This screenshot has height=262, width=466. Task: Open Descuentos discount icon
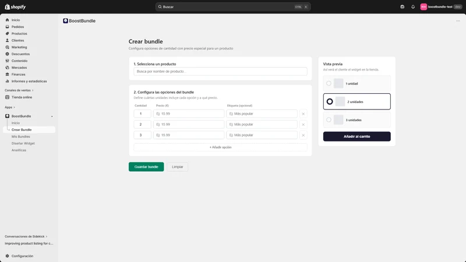(7, 54)
